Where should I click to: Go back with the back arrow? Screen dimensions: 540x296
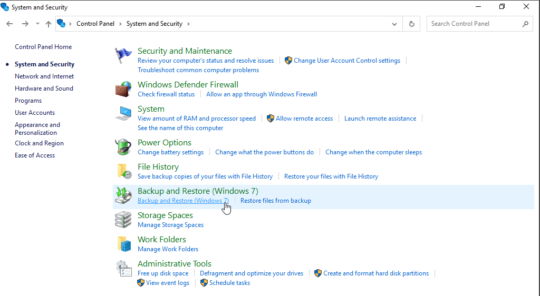click(9, 24)
